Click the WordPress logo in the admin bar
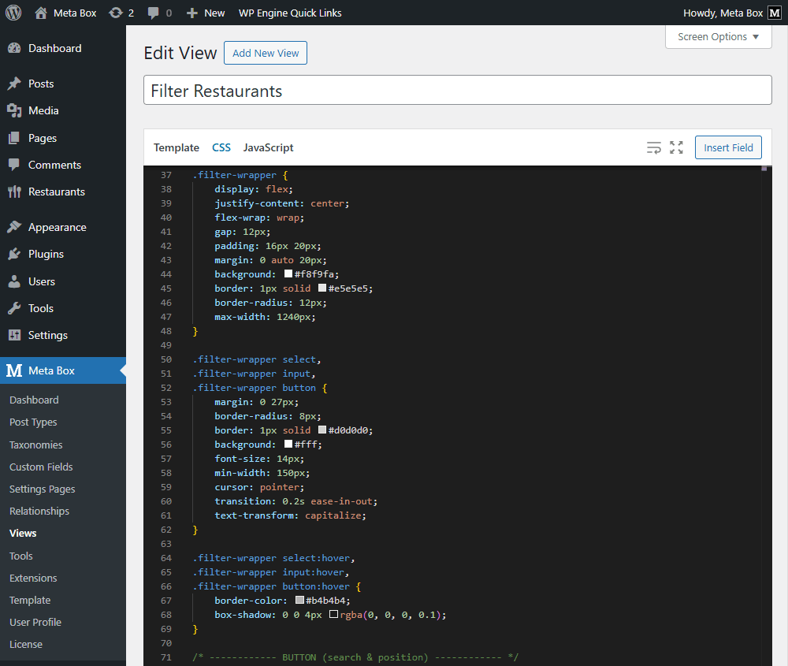788x666 pixels. 13,13
